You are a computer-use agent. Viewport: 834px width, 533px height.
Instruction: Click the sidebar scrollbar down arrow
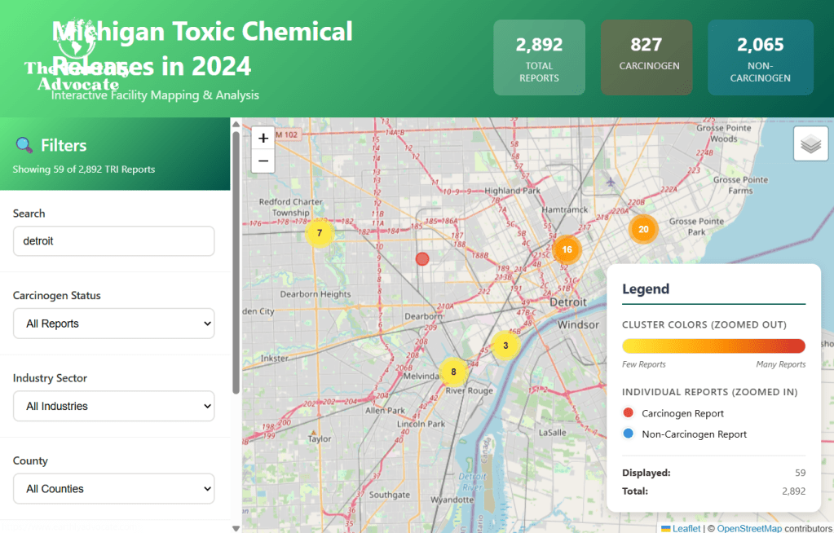(236, 527)
